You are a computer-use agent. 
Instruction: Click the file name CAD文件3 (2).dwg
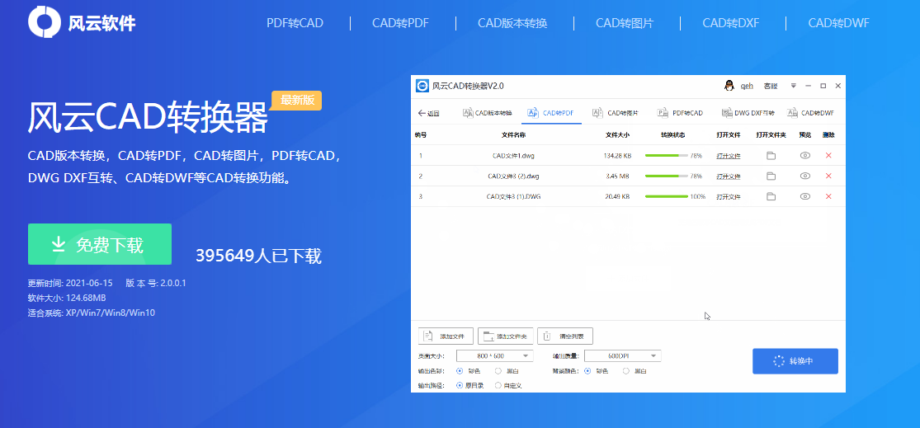513,176
